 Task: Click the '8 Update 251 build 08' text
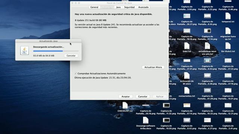[x=90, y=20]
